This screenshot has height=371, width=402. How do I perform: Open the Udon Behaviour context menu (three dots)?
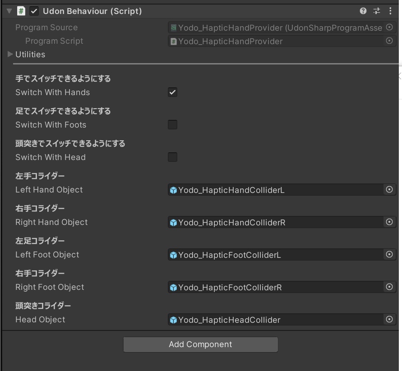point(391,11)
